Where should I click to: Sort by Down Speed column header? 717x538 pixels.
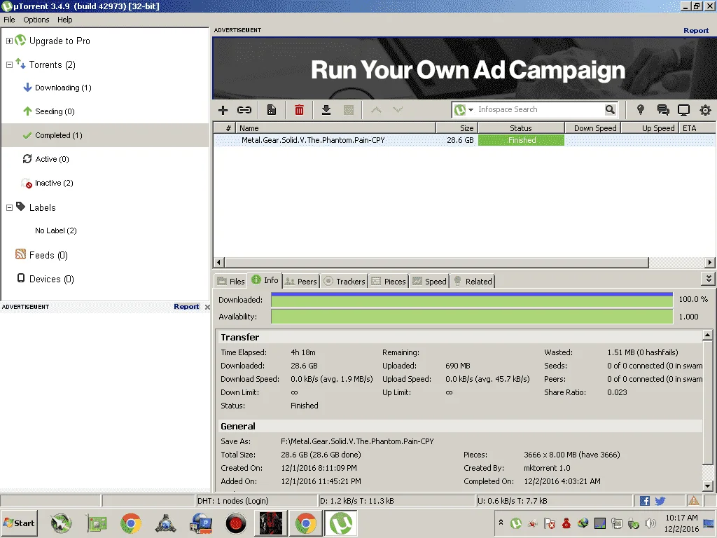pos(593,128)
